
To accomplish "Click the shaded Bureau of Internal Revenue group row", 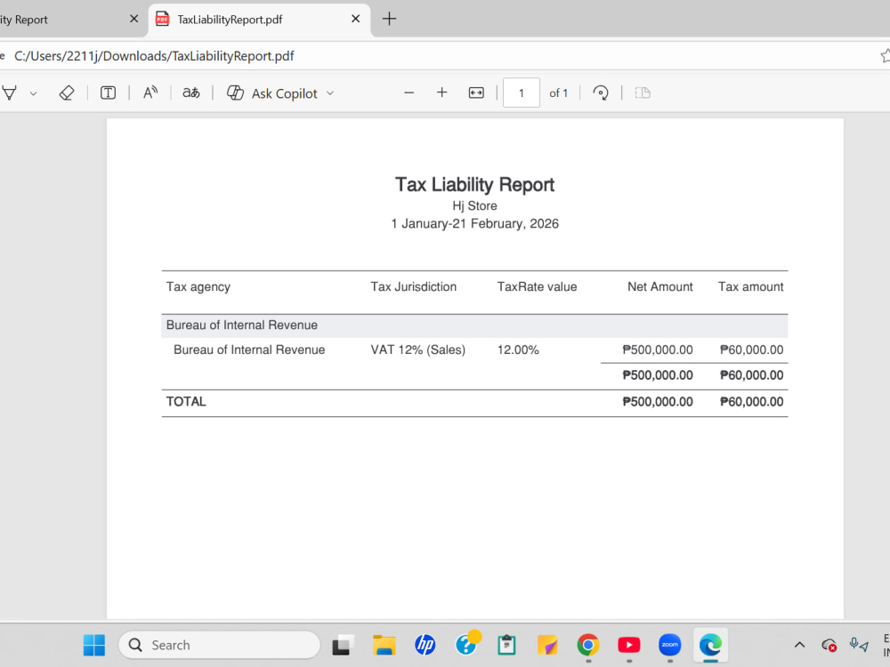I will [474, 325].
